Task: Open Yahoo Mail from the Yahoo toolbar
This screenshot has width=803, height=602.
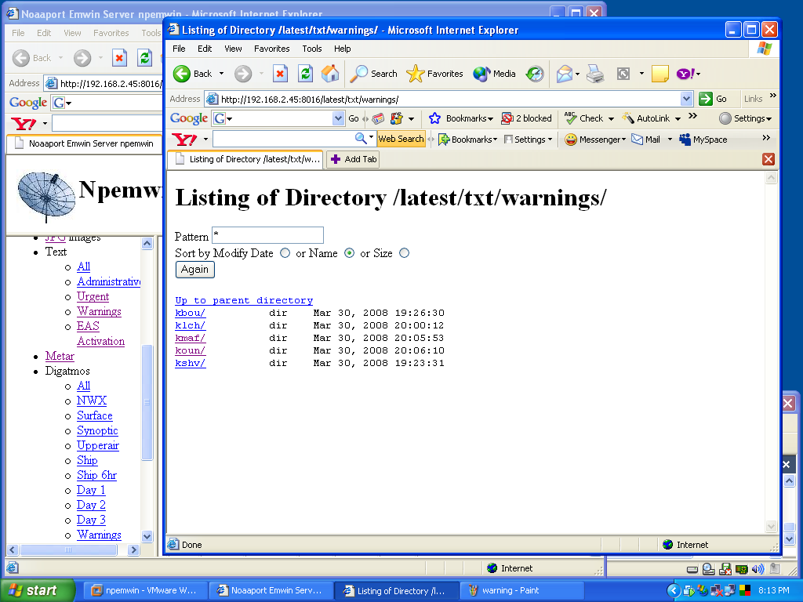Action: coord(646,140)
